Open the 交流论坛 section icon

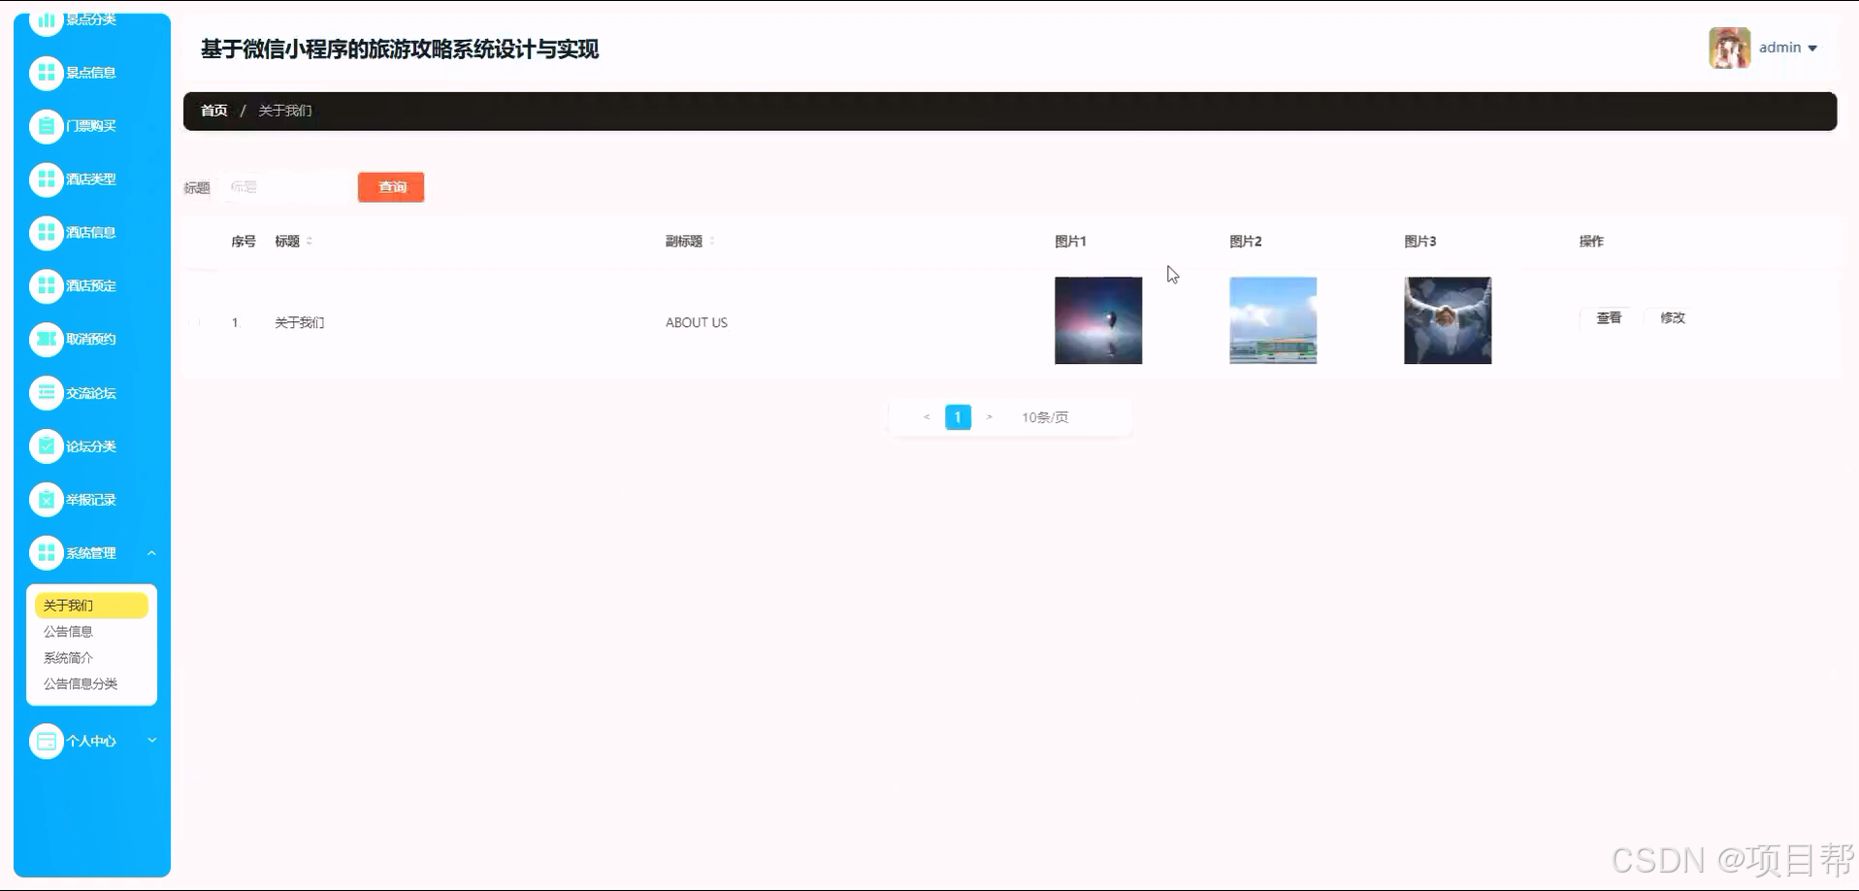tap(46, 392)
